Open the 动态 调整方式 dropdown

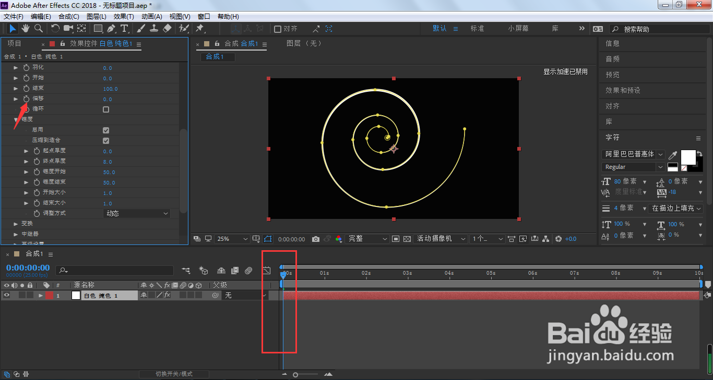[137, 213]
